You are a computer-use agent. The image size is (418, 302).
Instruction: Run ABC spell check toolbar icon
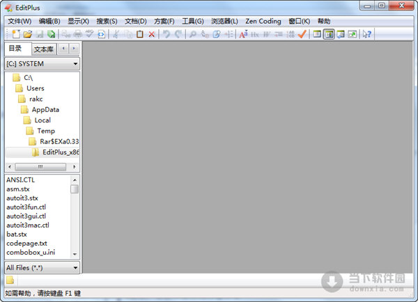[90, 34]
